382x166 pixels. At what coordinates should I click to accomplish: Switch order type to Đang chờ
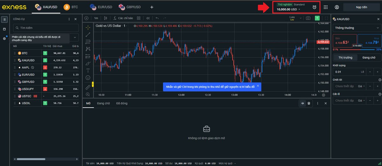(x=369, y=58)
